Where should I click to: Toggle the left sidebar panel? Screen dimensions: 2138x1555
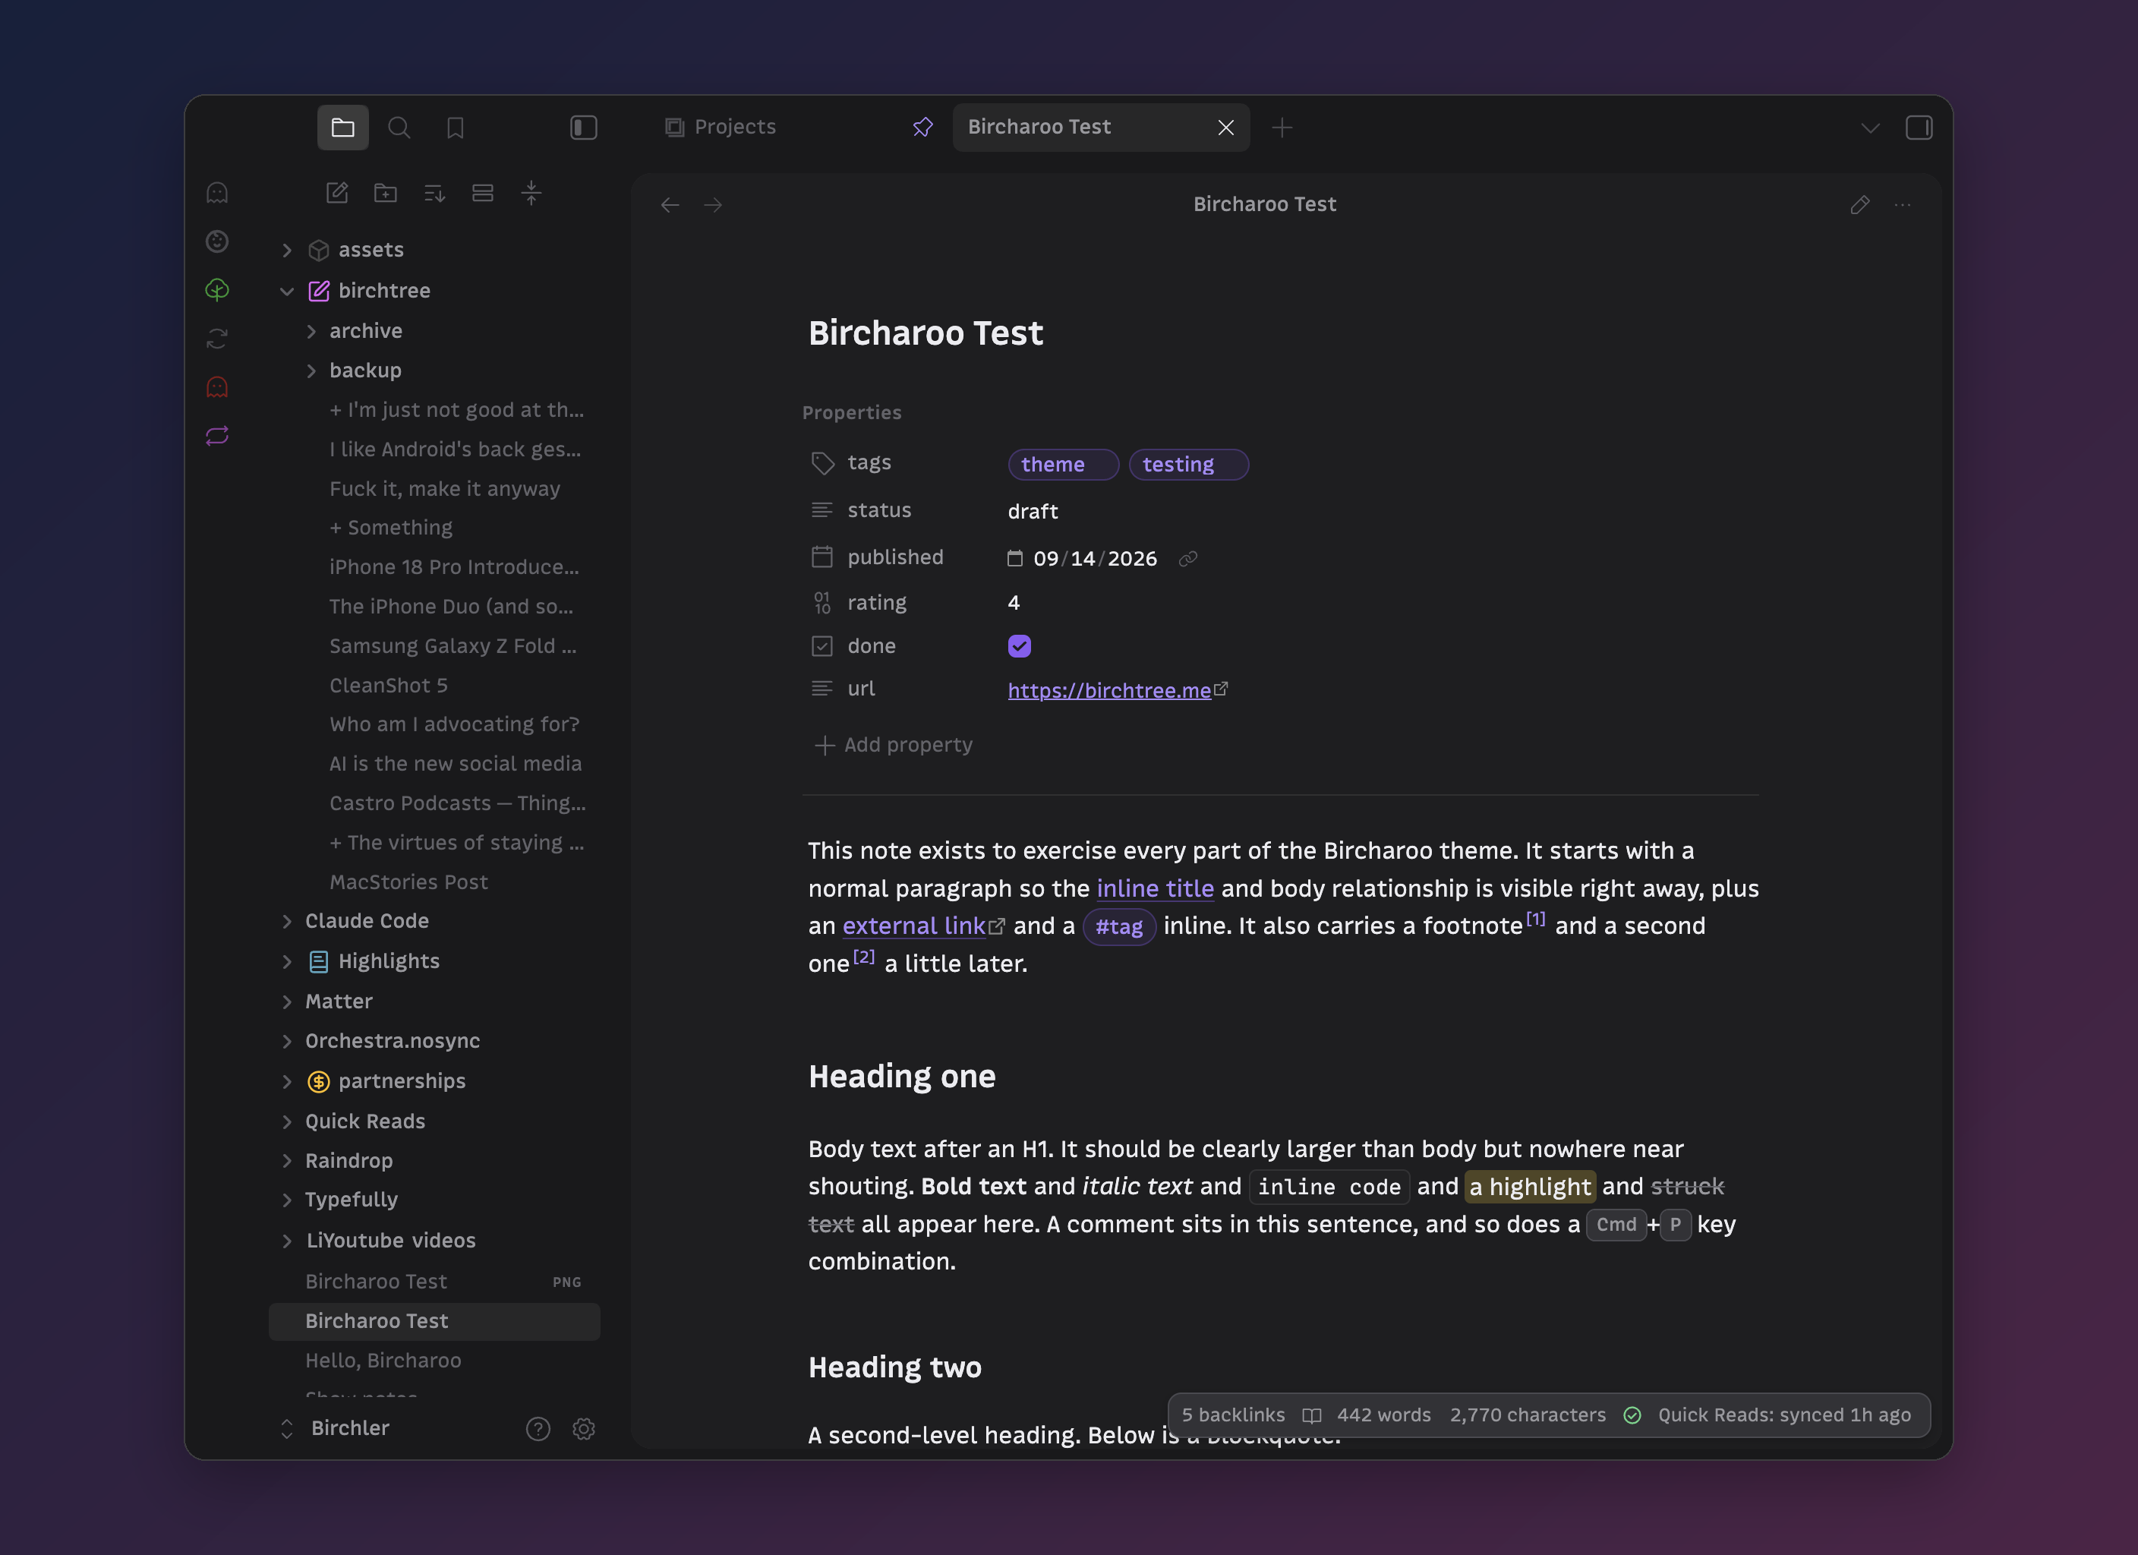584,128
